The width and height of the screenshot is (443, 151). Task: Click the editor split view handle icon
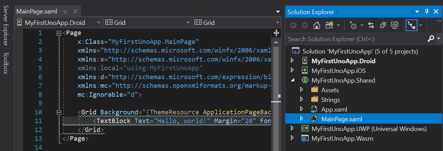276,33
